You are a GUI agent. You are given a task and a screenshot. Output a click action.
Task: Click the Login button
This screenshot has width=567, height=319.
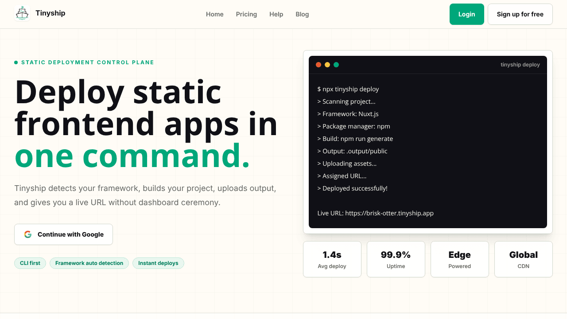click(467, 14)
